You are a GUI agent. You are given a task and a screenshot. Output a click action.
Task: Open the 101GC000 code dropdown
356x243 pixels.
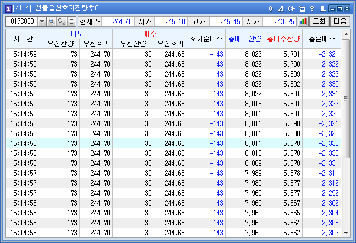42,21
